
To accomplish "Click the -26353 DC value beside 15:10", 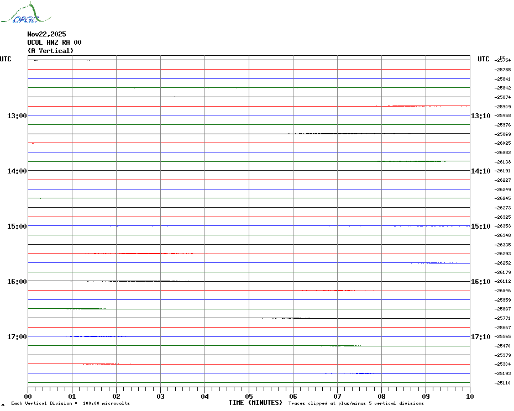I will pyautogui.click(x=503, y=226).
